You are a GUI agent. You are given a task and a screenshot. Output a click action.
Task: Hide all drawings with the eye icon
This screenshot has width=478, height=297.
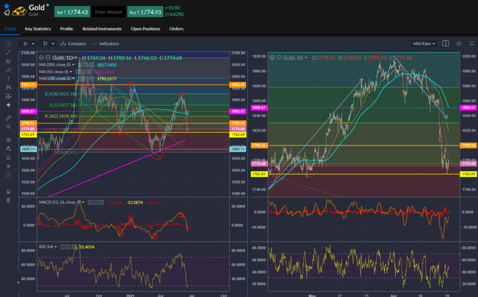tap(8, 165)
